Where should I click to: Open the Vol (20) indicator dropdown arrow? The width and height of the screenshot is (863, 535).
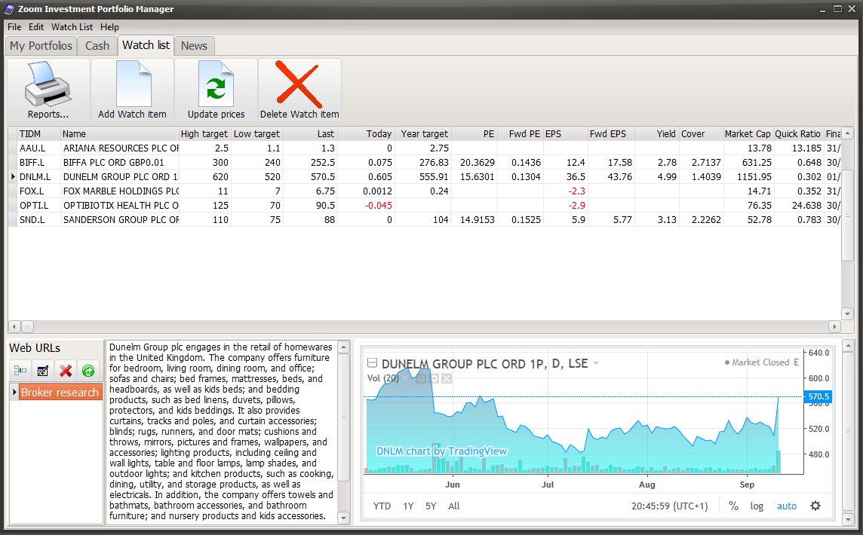click(x=406, y=378)
